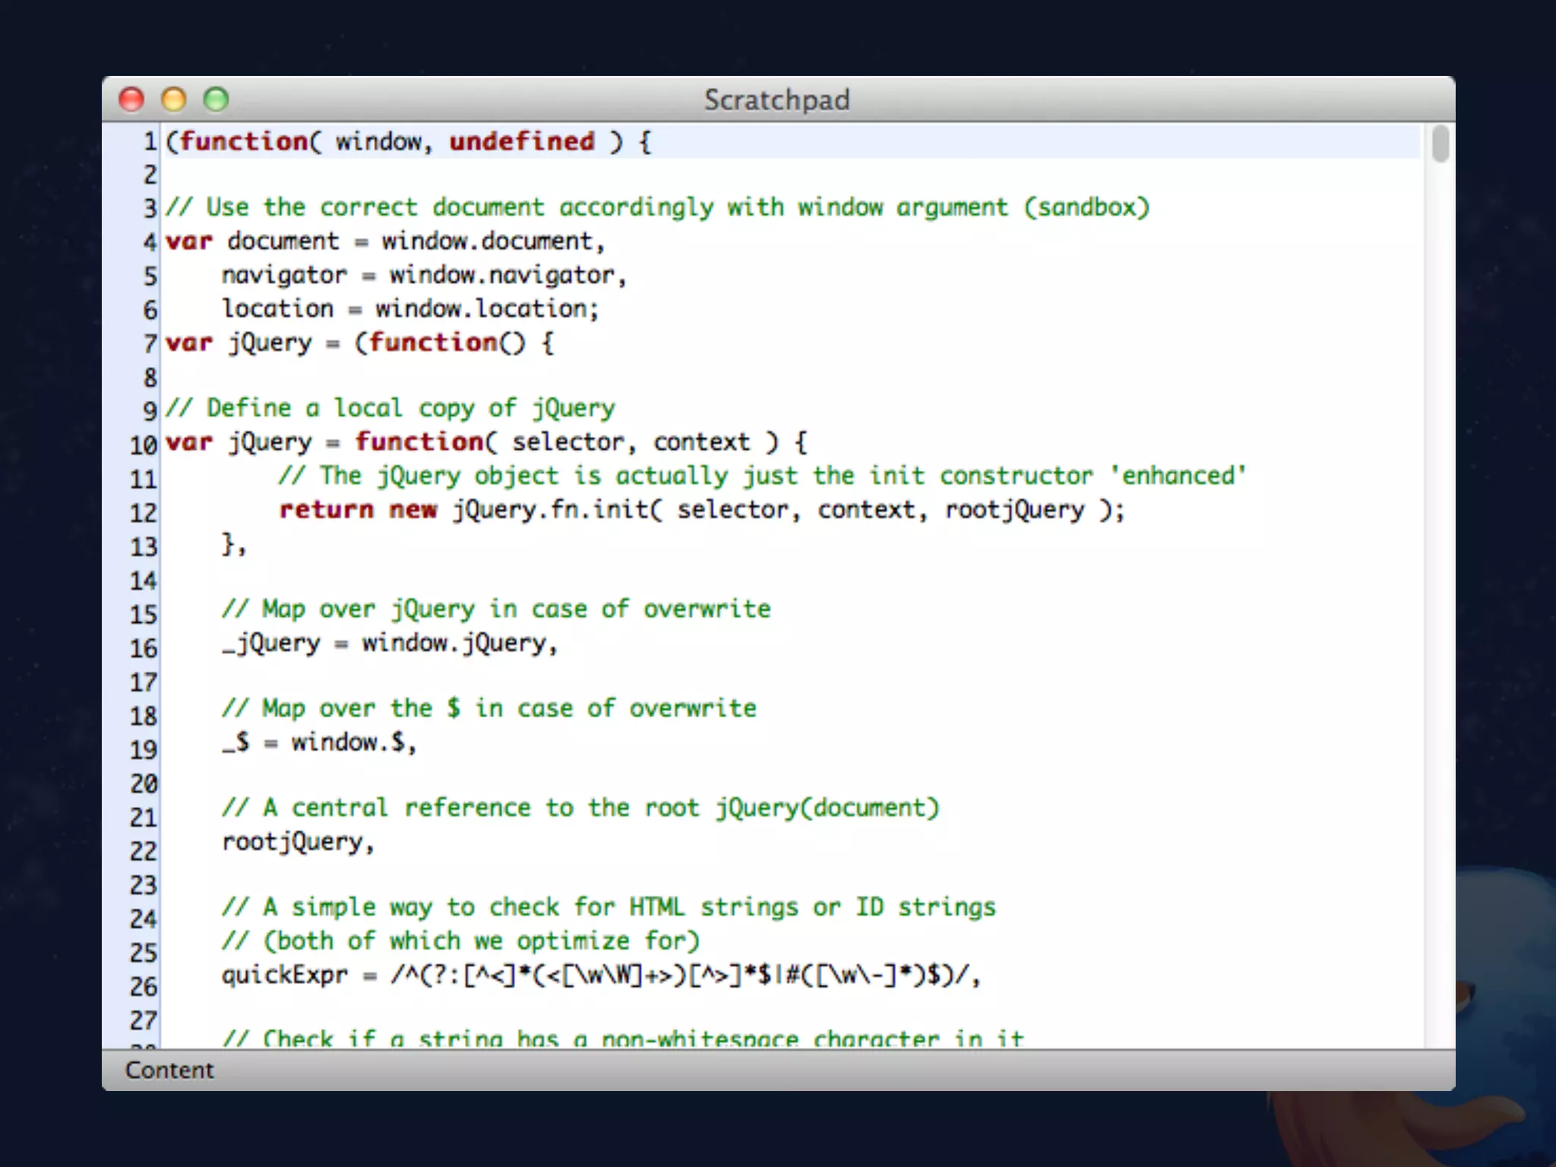The image size is (1556, 1167).
Task: Click line number 10 in gutter
Action: (143, 444)
